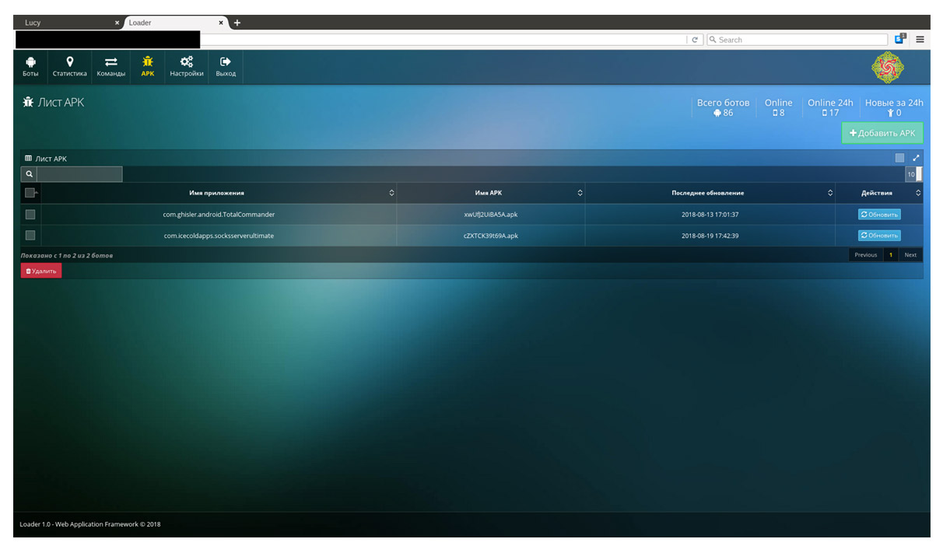Open Команды arrows icon in navbar
943x553 pixels.
pos(110,62)
